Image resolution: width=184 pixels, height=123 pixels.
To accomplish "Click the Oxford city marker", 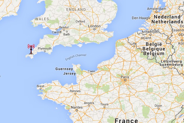I will [x=80, y=24].
